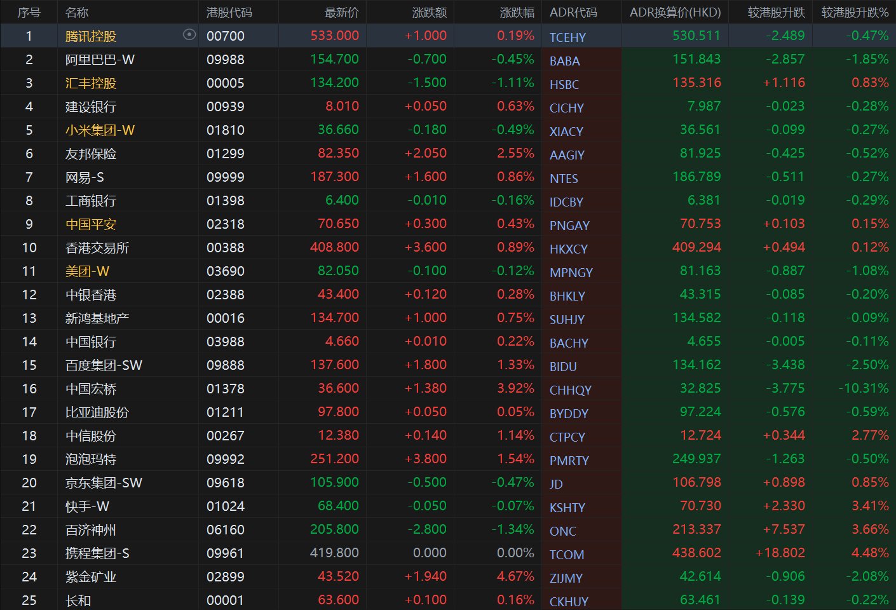Screen dimensions: 896x610
Task: Click the ADR代码 column header
Action: click(x=573, y=12)
